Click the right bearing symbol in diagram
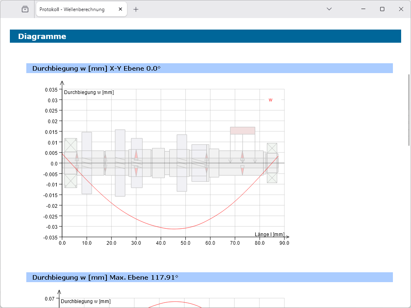This screenshot has width=411, height=308. point(272,163)
